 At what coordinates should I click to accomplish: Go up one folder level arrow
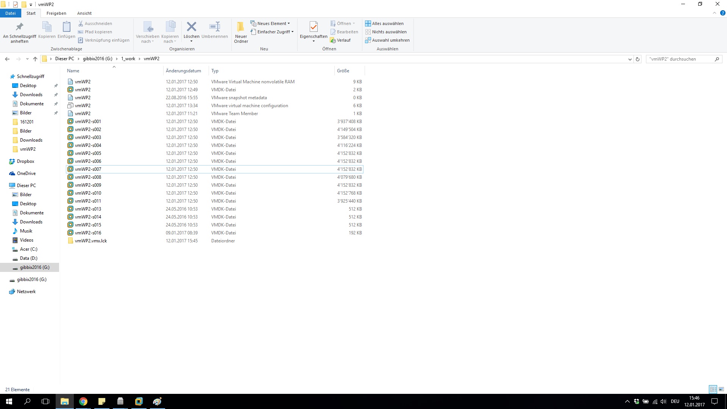click(35, 59)
